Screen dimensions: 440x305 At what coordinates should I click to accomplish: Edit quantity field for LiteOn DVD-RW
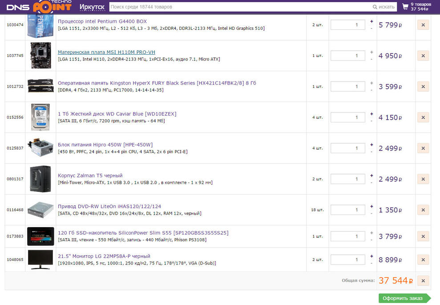coord(347,210)
